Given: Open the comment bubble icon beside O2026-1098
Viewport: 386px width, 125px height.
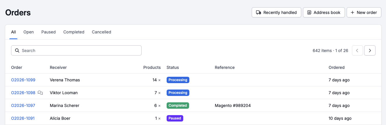Looking at the screenshot, I should (x=40, y=93).
